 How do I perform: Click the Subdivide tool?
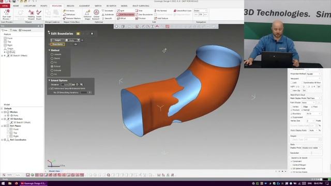click(108, 14)
